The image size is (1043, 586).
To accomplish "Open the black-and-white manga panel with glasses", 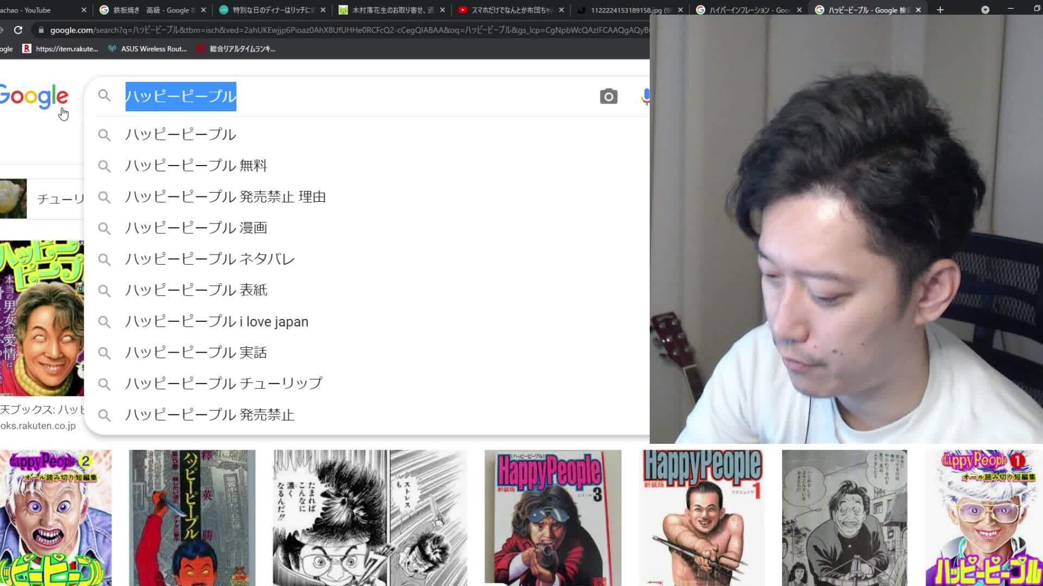I will pyautogui.click(x=370, y=518).
